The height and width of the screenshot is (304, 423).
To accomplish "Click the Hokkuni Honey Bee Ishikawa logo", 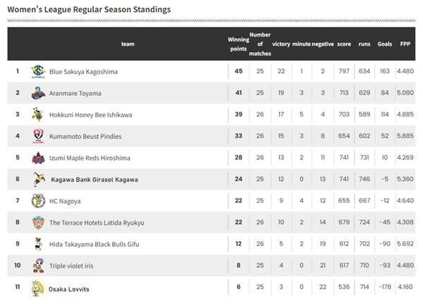I will (x=38, y=114).
